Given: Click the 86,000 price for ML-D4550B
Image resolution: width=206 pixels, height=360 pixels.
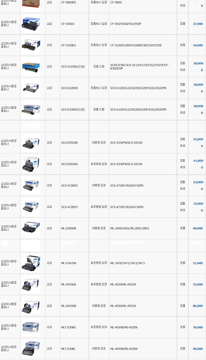Looking at the screenshot, I should click(198, 306).
